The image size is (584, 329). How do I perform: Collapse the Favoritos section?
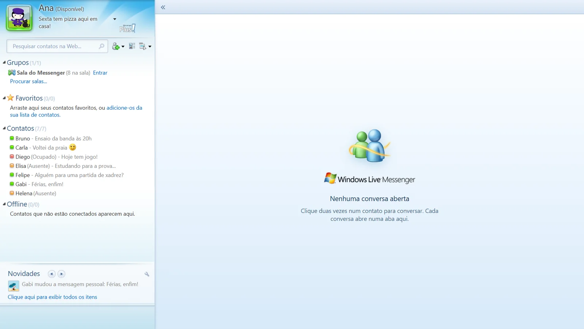coord(4,98)
